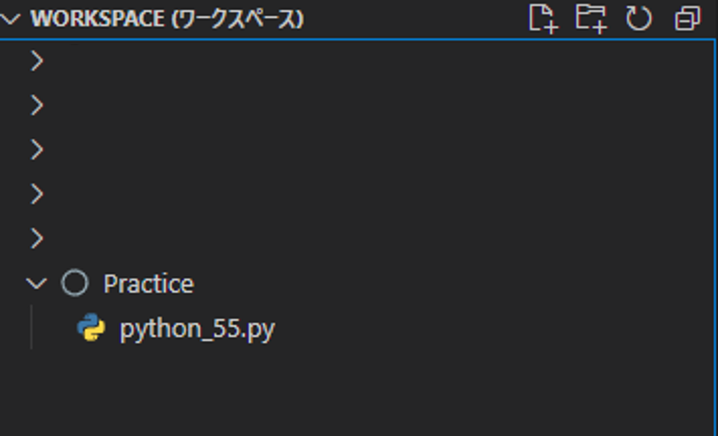Create a folder with New Folder icon
This screenshot has width=718, height=436.
591,19
